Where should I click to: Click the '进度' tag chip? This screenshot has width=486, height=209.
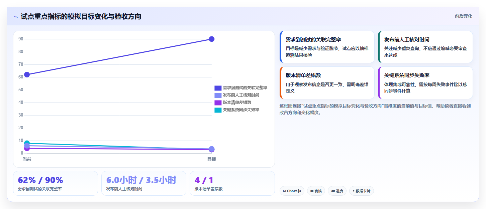tap(337, 191)
